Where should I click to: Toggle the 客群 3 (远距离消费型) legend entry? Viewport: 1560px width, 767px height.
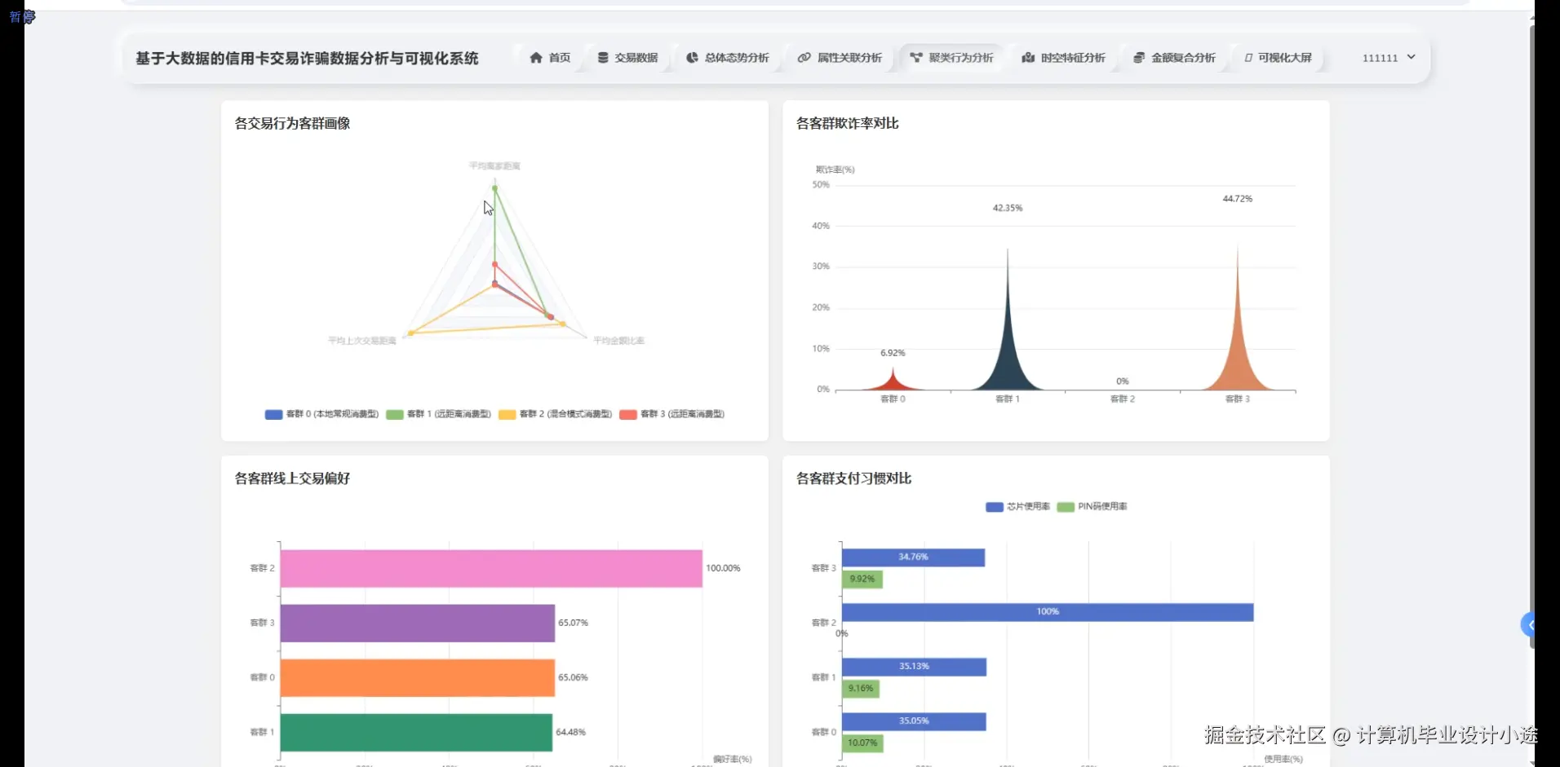(x=672, y=414)
